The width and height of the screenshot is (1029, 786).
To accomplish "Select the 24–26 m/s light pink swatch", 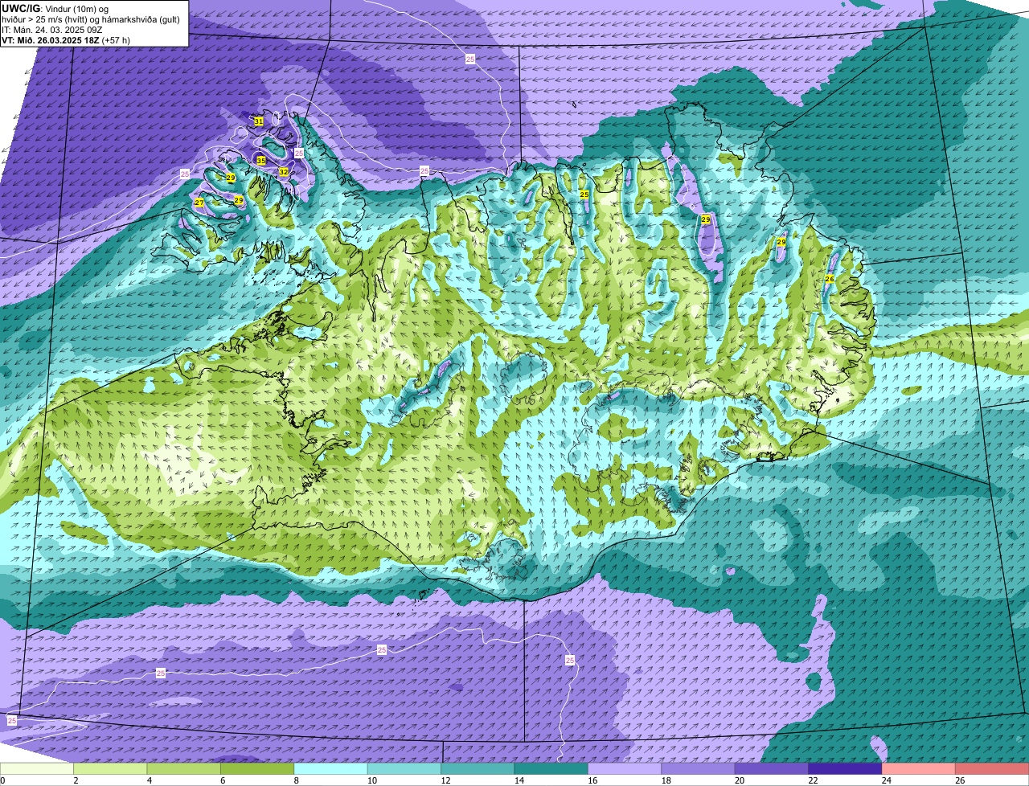I will (919, 768).
